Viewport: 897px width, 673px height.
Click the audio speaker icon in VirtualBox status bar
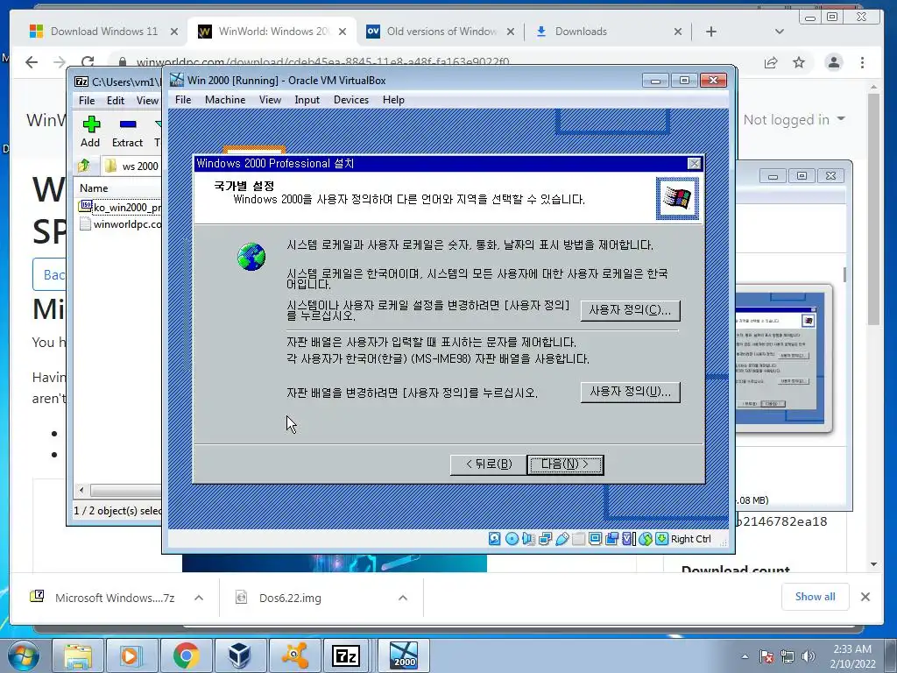pos(528,539)
